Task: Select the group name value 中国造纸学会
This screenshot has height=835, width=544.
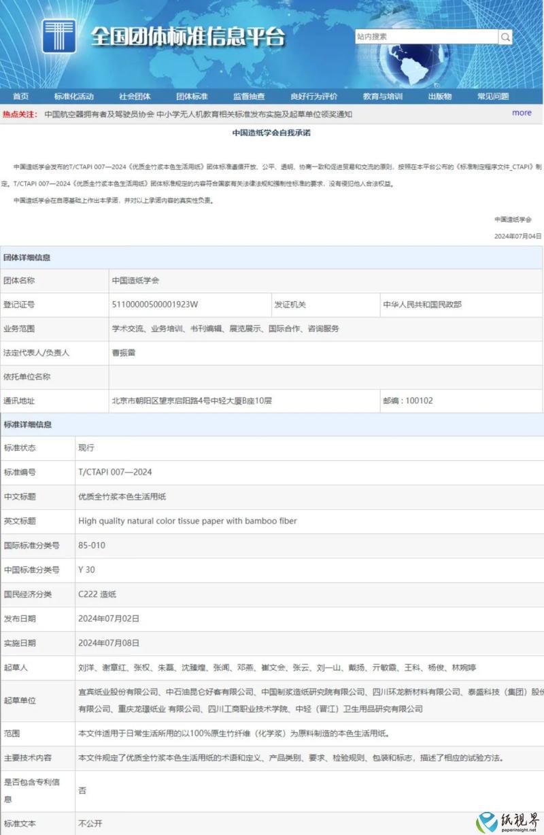Action: (x=135, y=280)
